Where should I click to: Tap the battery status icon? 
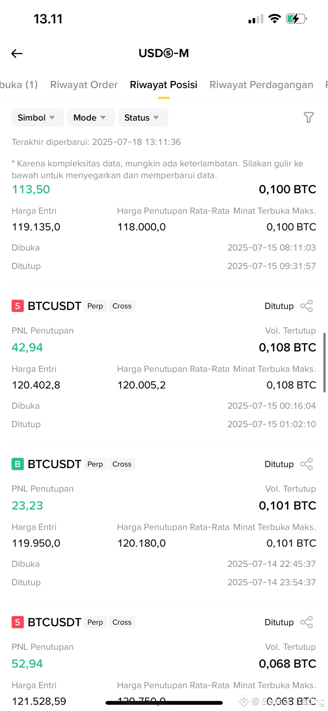coord(296,19)
